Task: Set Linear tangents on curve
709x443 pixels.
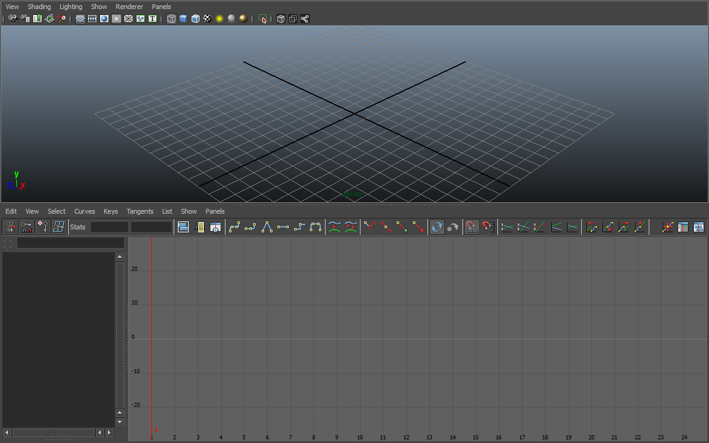Action: 267,227
